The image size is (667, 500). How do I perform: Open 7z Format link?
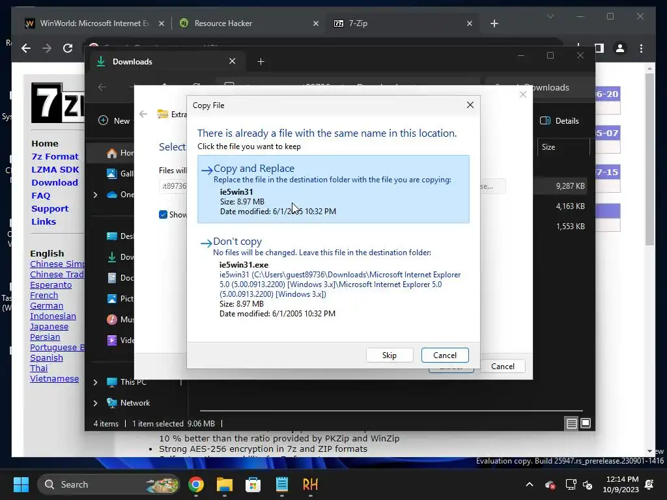tap(55, 156)
